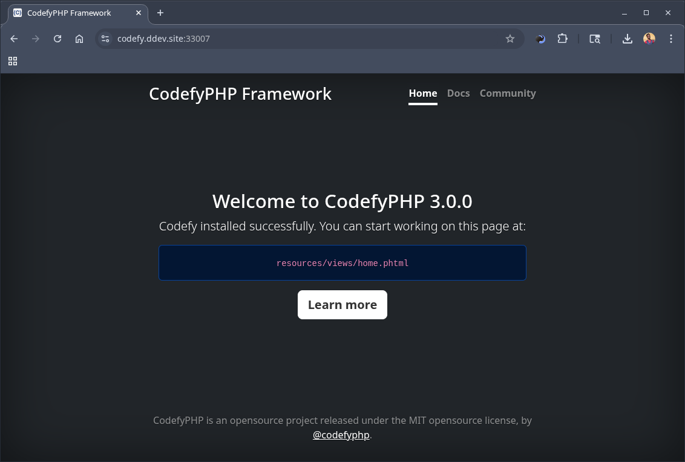Open the browser Home page icon
Screen dimensions: 685x462
pyautogui.click(x=79, y=38)
